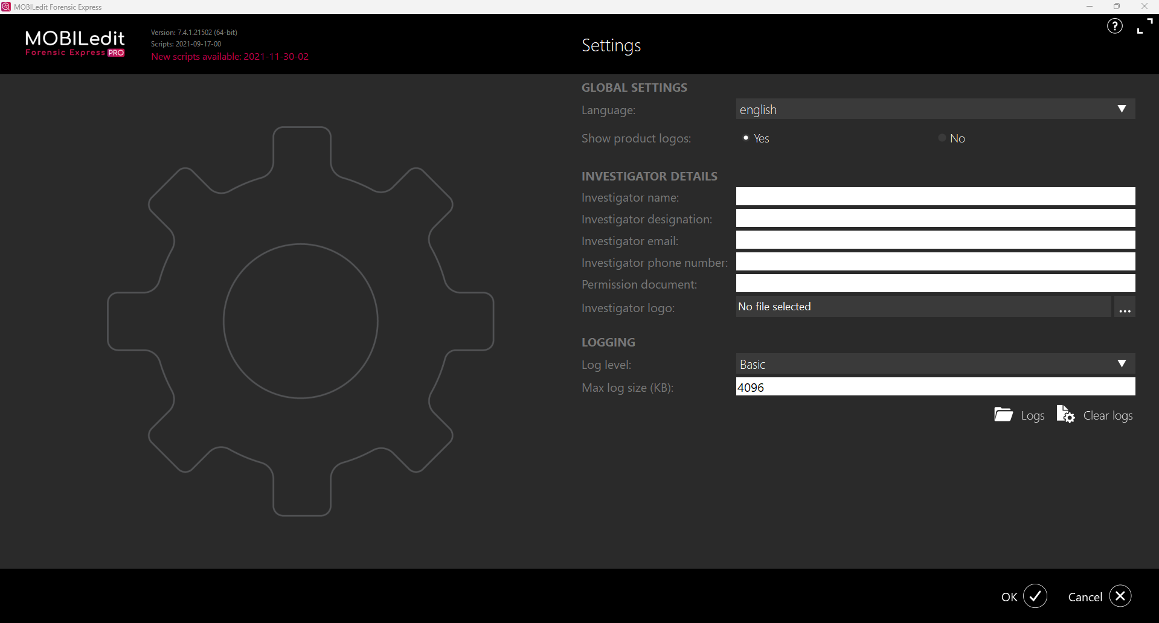Focus the Investigator email field

click(x=936, y=240)
